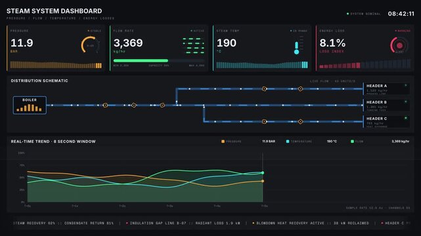Click the green flow rate dashes icon
421x236 pixels.
pos(193,45)
